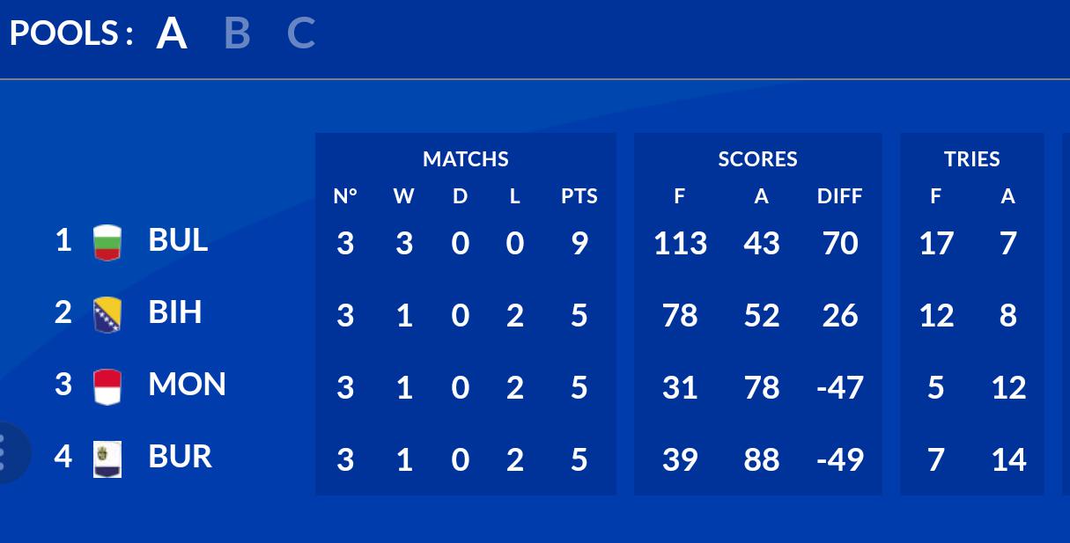
Task: Open the MON team name
Action: (x=187, y=384)
